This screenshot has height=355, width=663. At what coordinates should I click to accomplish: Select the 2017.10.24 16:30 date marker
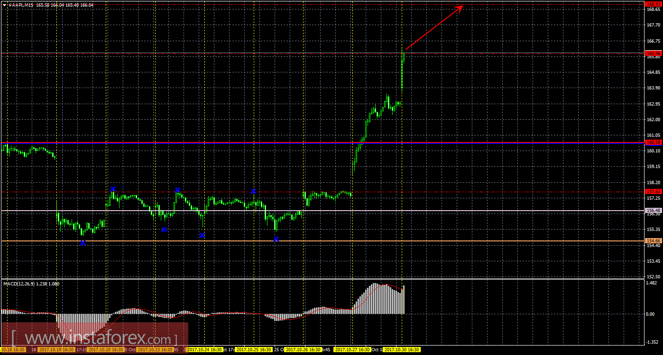204,349
